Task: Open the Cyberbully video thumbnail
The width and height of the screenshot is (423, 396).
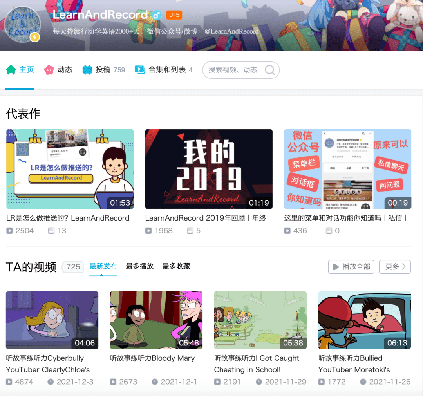Action: tap(52, 320)
